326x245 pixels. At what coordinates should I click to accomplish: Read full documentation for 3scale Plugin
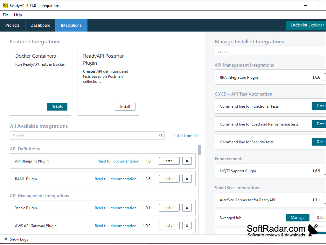pos(115,208)
